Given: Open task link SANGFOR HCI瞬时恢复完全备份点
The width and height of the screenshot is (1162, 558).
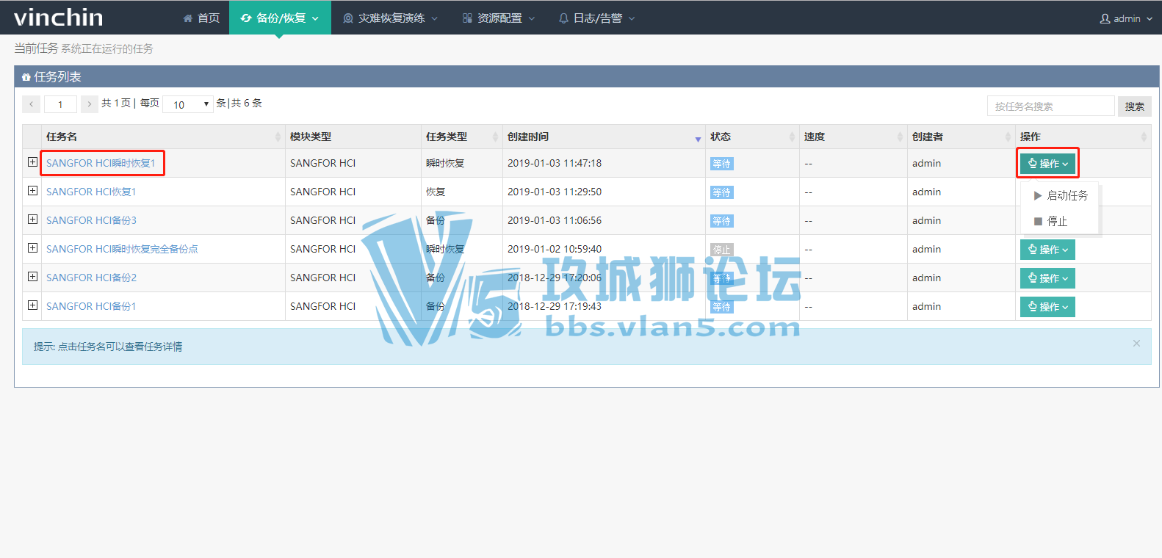Looking at the screenshot, I should 122,249.
